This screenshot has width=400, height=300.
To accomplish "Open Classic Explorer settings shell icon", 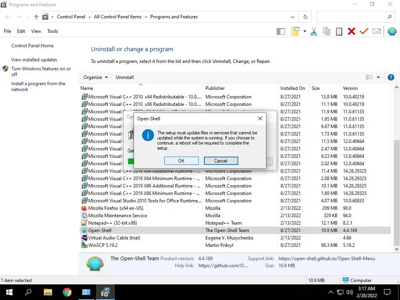I will [x=392, y=31].
